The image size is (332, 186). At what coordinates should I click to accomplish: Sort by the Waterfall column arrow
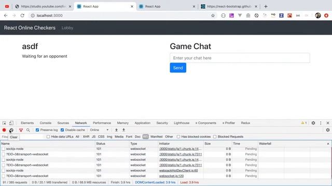click(x=328, y=144)
